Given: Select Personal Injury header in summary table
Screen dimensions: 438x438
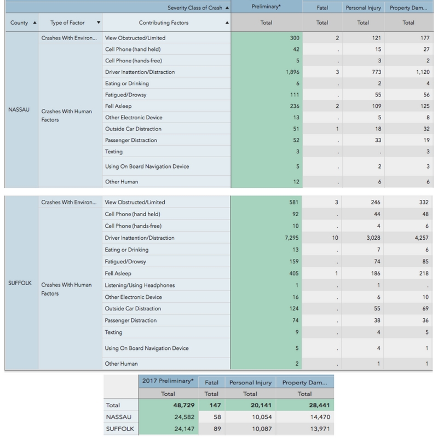Looking at the screenshot, I should pyautogui.click(x=250, y=383).
